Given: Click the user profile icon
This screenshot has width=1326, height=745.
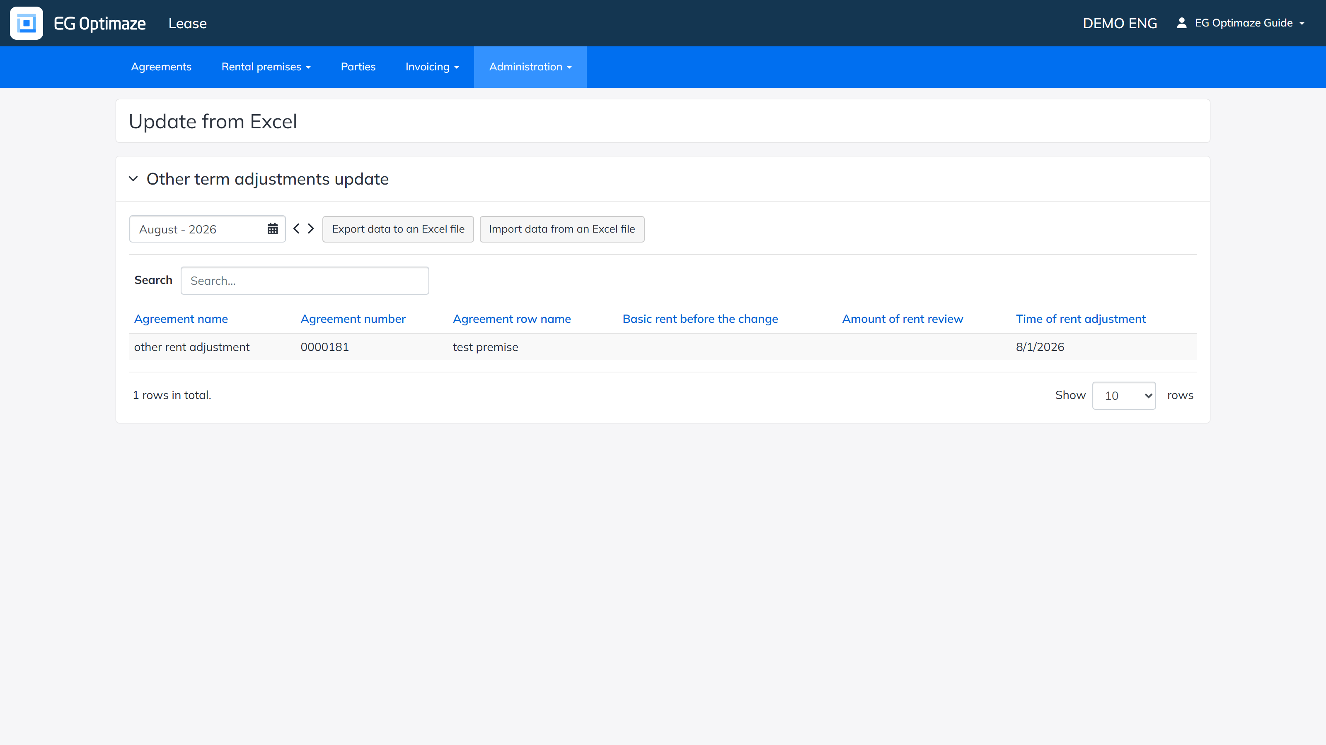Looking at the screenshot, I should click(x=1182, y=23).
